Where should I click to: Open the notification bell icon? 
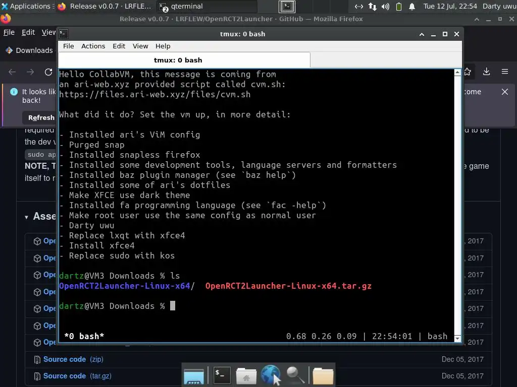coord(412,6)
